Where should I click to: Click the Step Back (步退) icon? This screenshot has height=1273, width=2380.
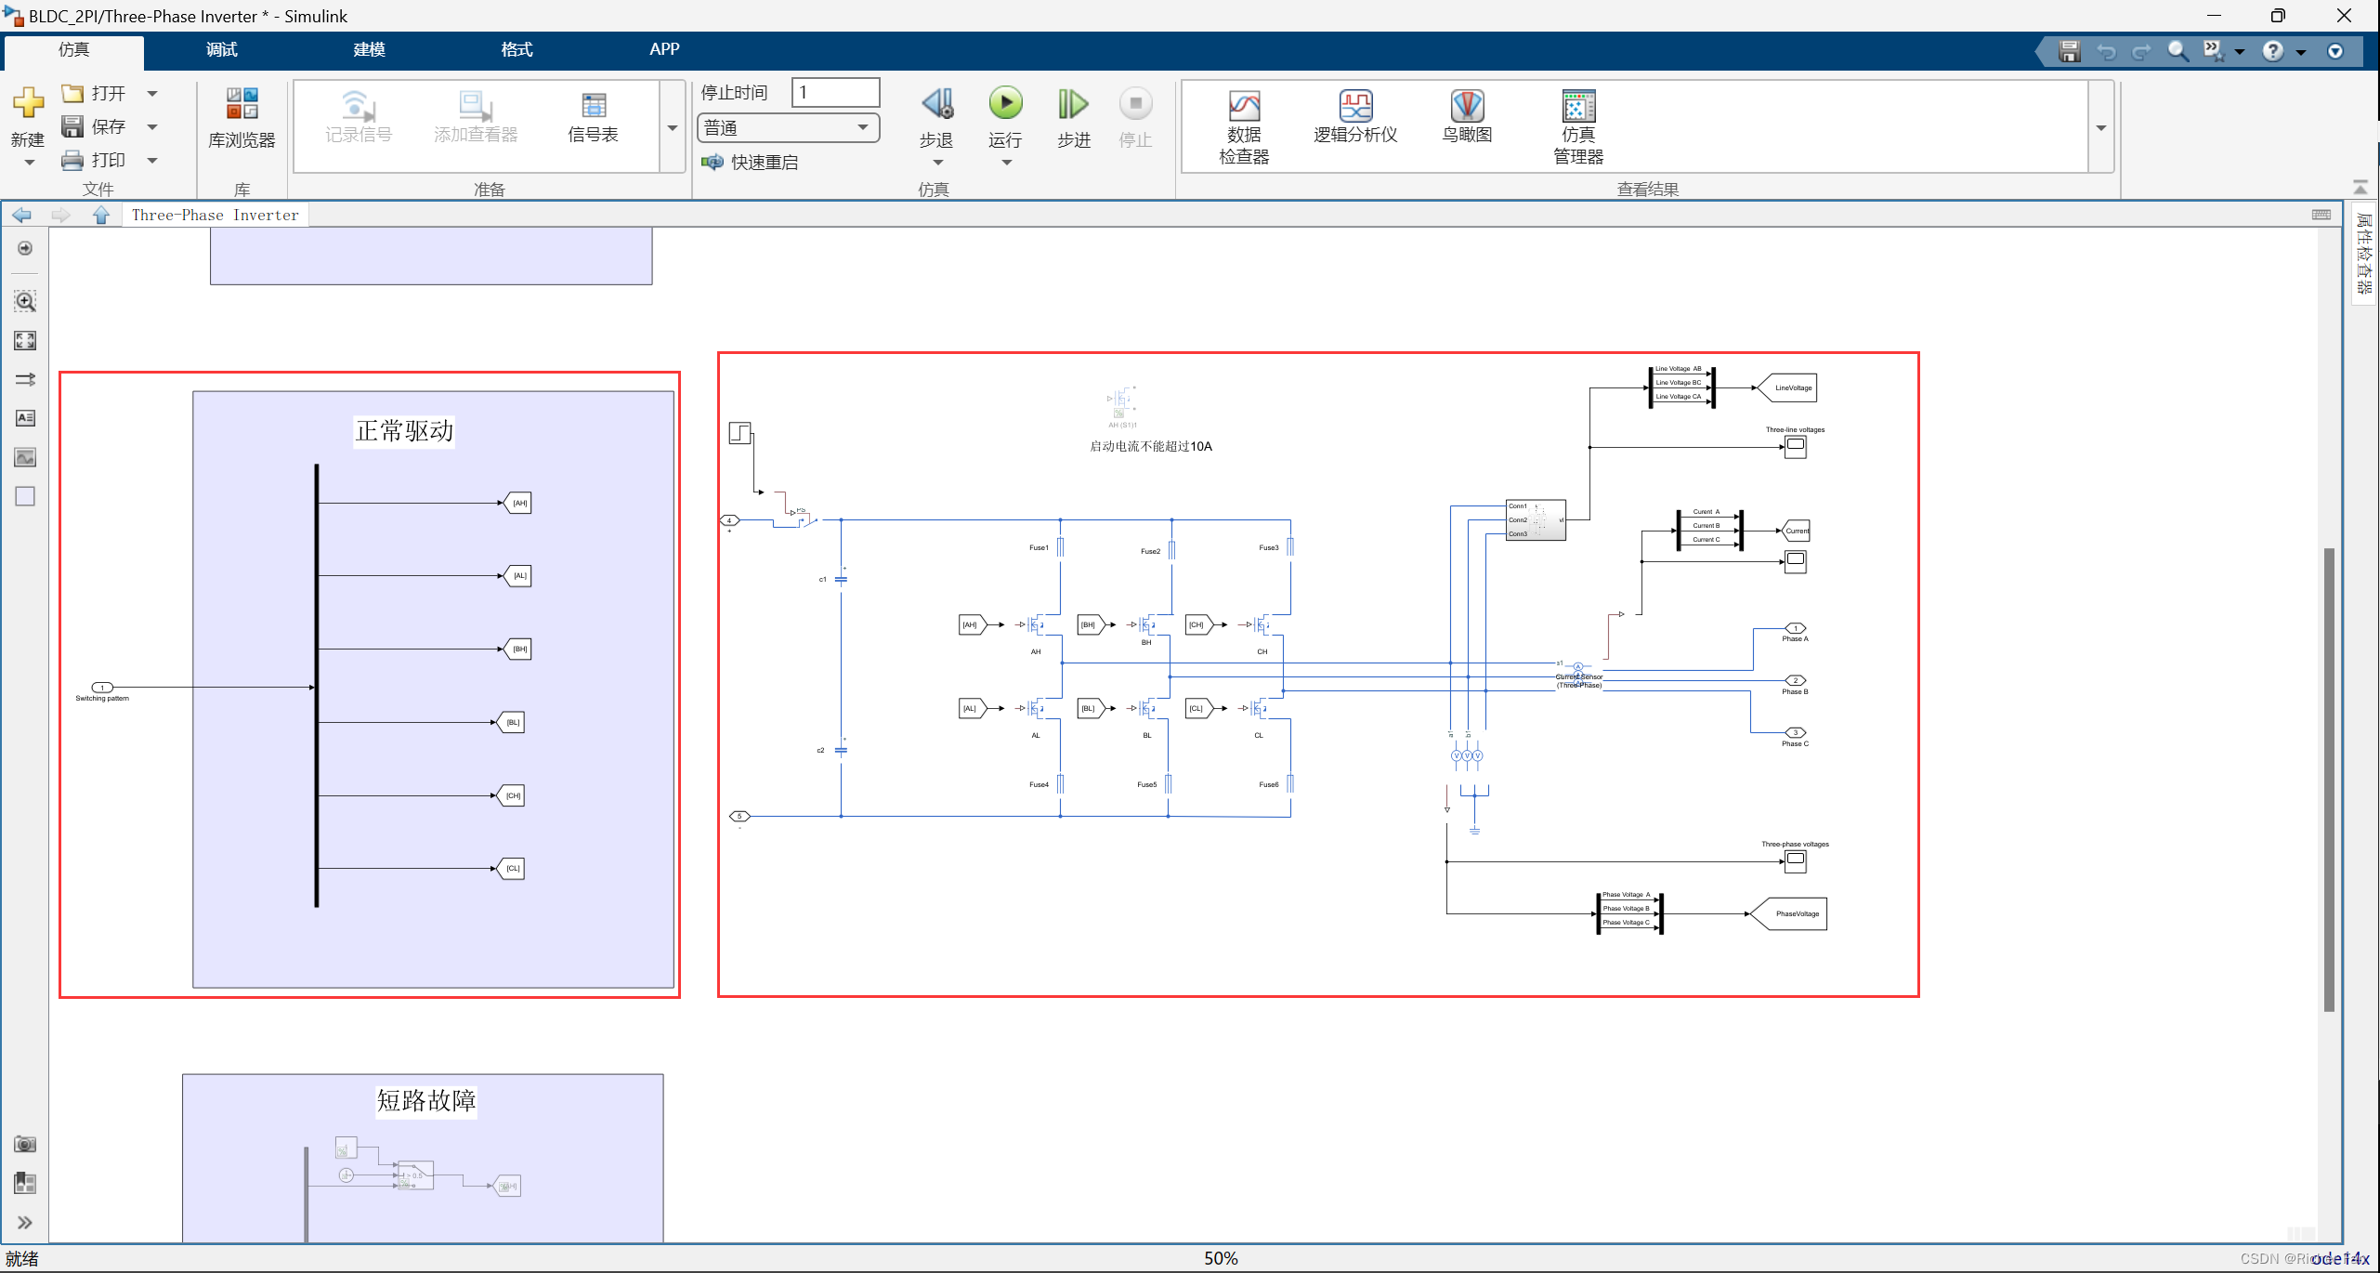(936, 104)
